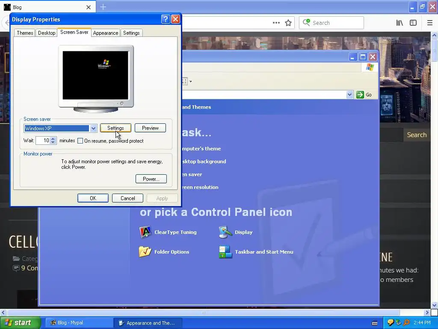Open the Settings tab in Display Properties
The width and height of the screenshot is (438, 329).
131,33
